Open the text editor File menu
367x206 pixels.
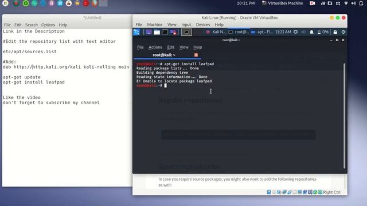click(x=7, y=25)
